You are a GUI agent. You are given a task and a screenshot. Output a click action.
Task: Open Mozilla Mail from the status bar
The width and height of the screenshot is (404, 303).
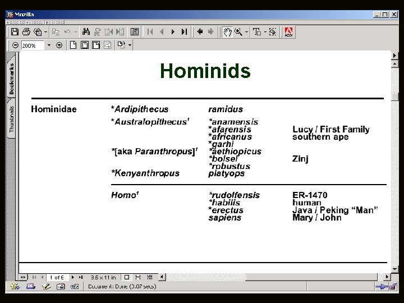pos(31,286)
